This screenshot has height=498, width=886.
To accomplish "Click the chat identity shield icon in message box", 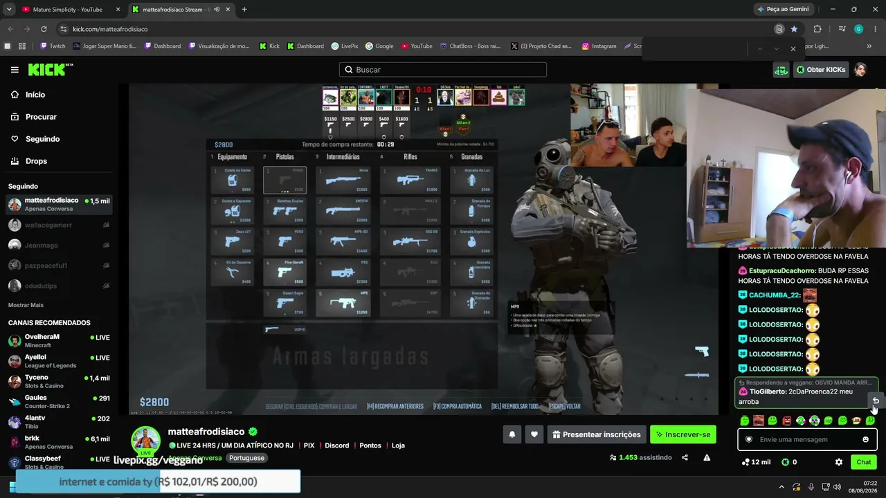I will tap(748, 439).
